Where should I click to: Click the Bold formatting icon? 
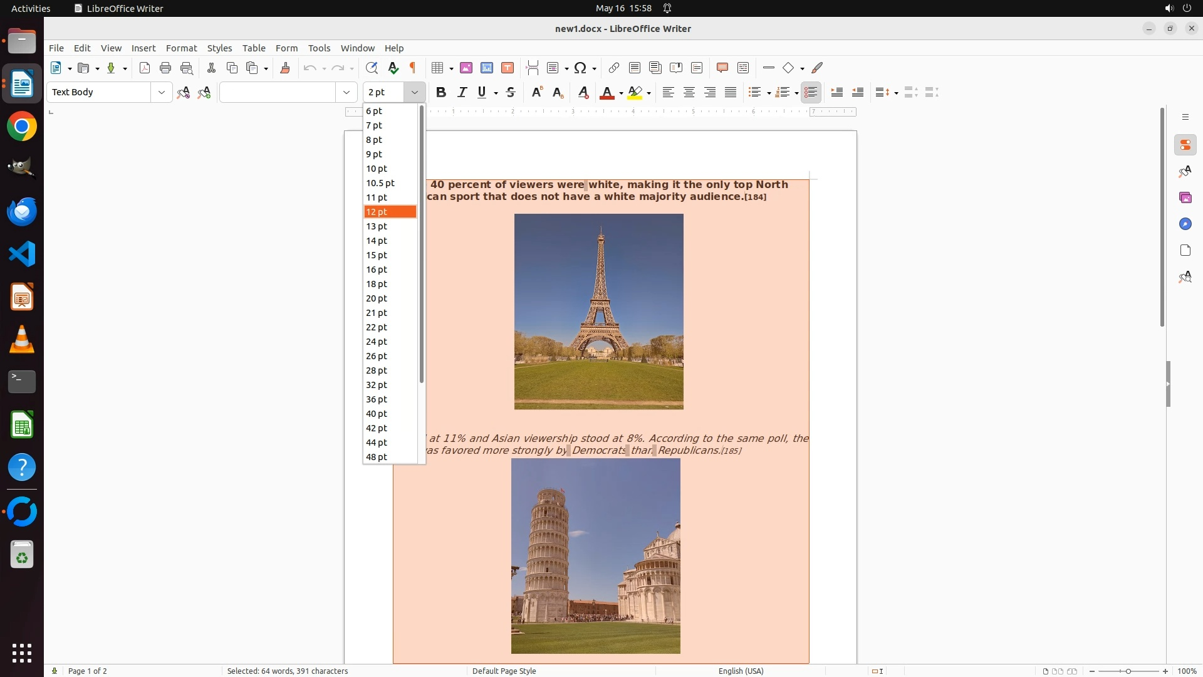(x=441, y=93)
